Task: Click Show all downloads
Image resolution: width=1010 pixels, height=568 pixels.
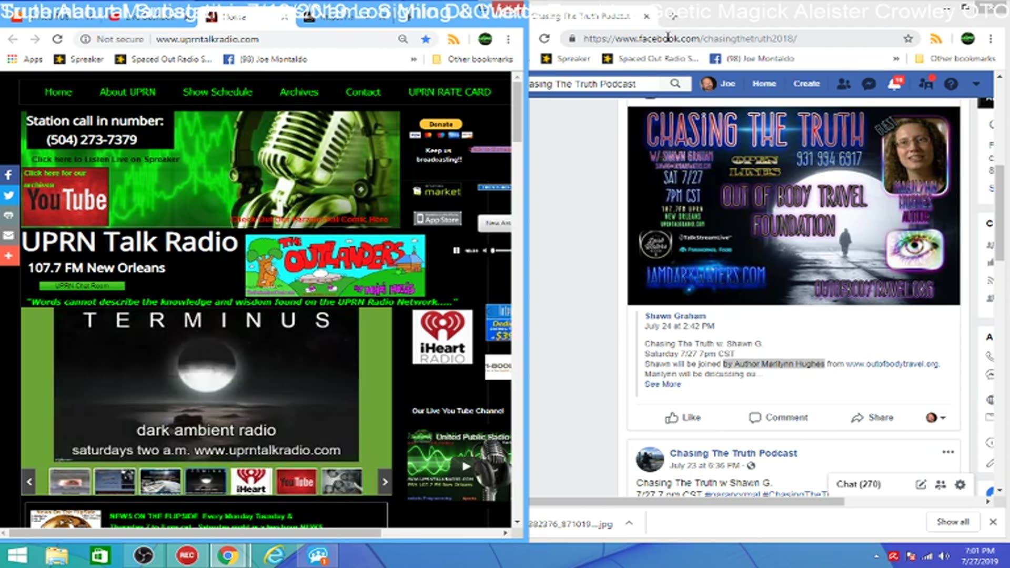Action: coord(953,522)
